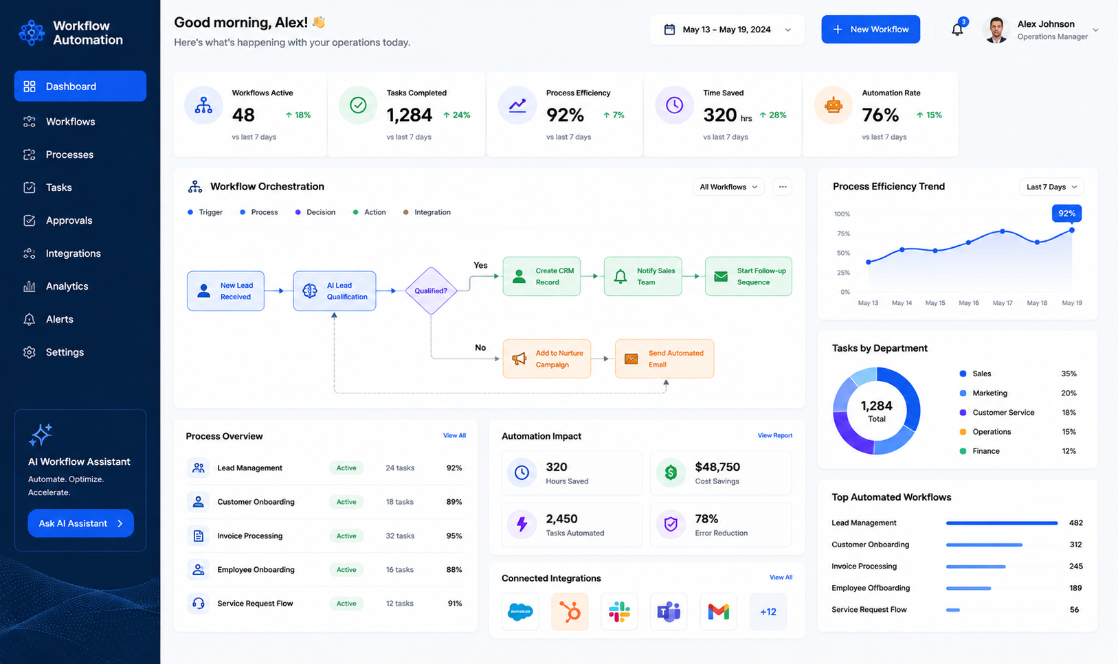Image resolution: width=1118 pixels, height=664 pixels.
Task: Open Processes in the sidebar
Action: [x=80, y=154]
